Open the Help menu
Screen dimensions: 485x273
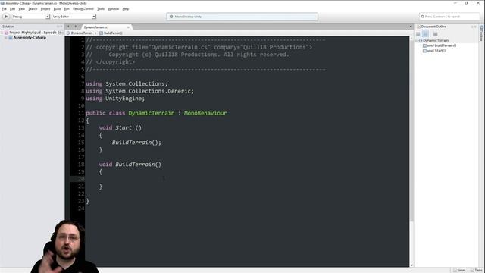pos(126,9)
